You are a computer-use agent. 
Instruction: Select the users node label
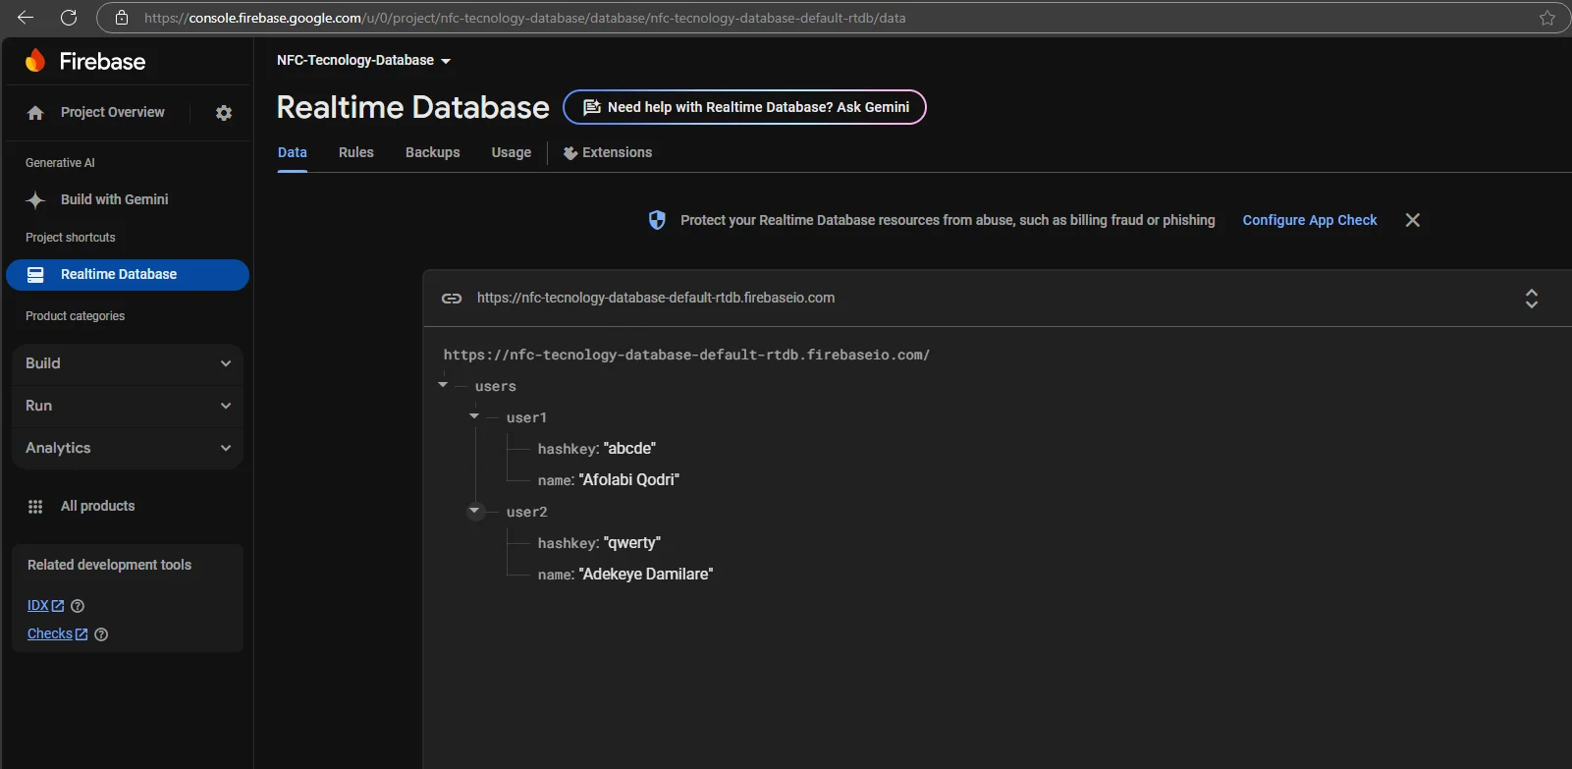(496, 386)
